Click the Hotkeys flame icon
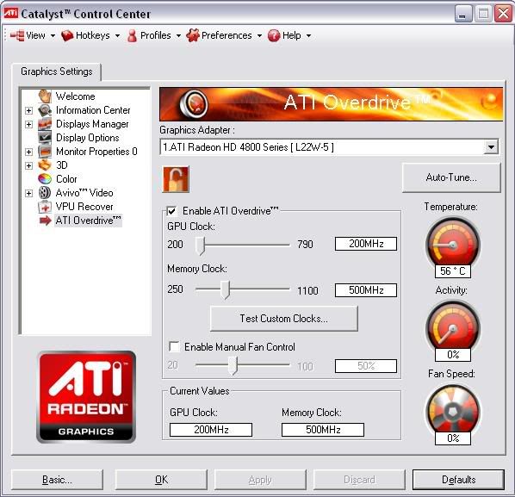 click(x=67, y=35)
